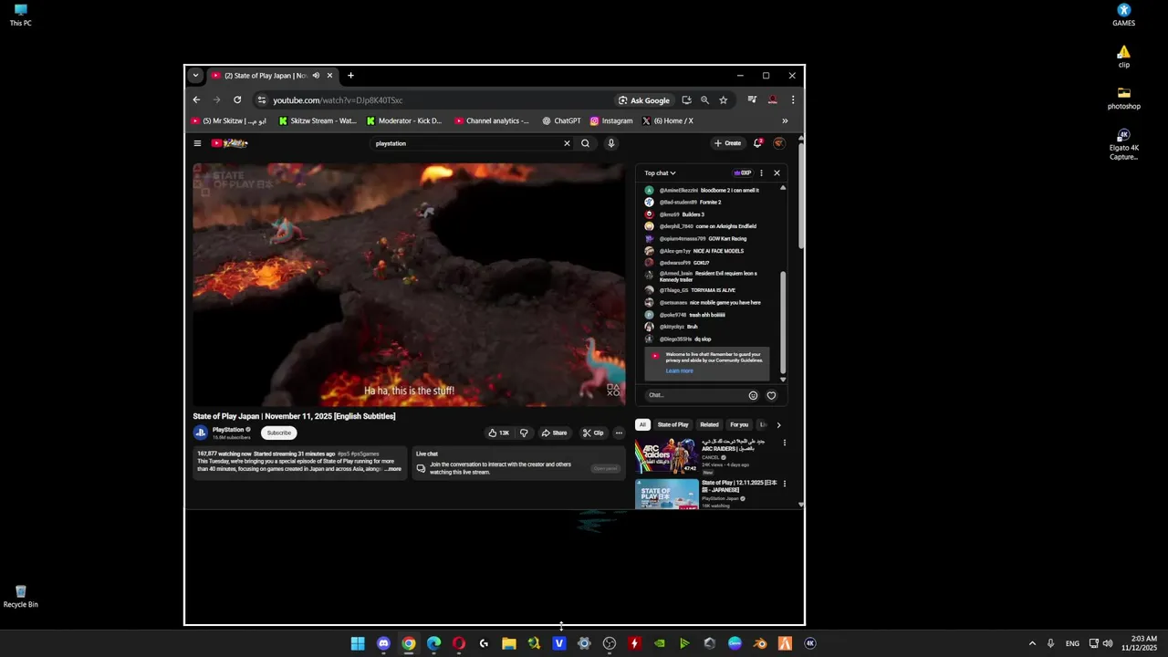The height and width of the screenshot is (657, 1168).
Task: Open State of Play Japanese video thumbnail
Action: tap(667, 494)
